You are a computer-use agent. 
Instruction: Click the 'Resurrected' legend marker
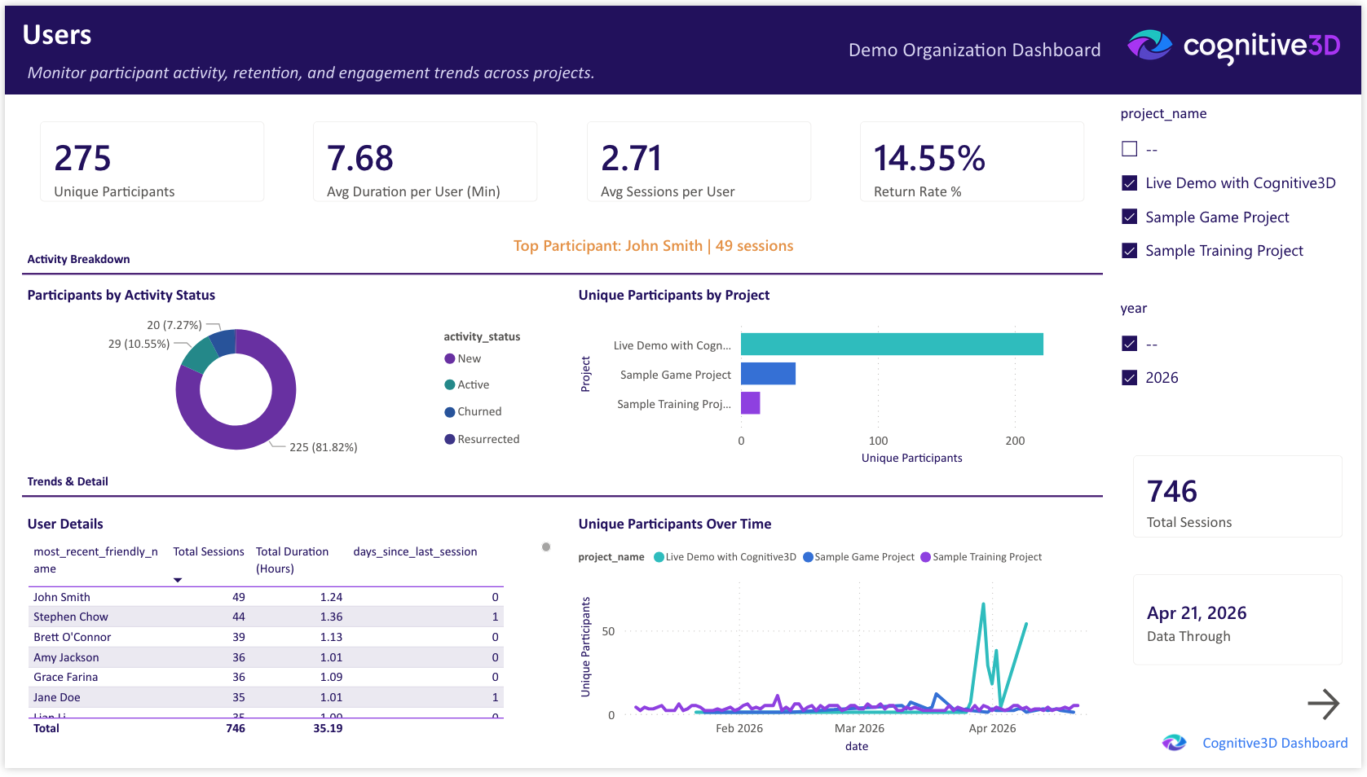(449, 439)
